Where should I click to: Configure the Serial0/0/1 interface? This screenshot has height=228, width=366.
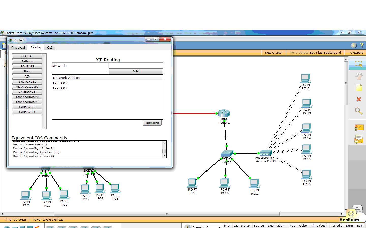click(27, 112)
